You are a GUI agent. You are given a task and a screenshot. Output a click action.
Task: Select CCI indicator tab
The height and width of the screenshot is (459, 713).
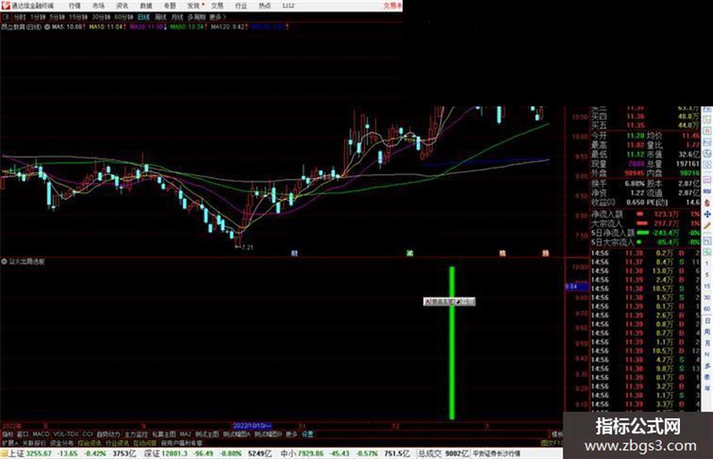click(x=88, y=434)
